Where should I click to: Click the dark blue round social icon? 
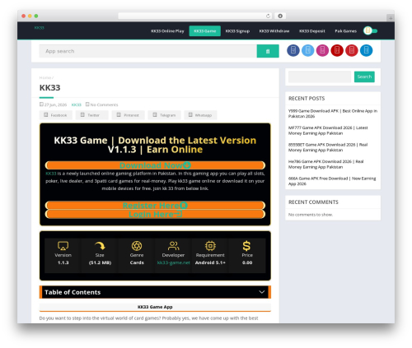tap(293, 50)
